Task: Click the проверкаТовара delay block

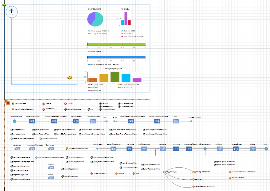Action: [x=189, y=149]
